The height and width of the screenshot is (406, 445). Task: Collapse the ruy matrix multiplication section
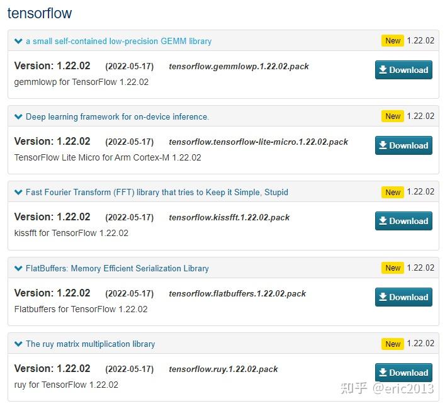(18, 344)
